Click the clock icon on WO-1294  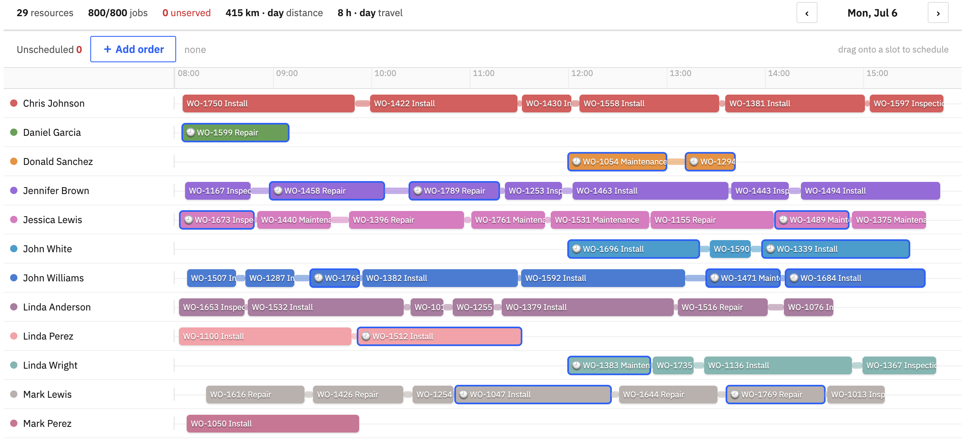tap(694, 161)
